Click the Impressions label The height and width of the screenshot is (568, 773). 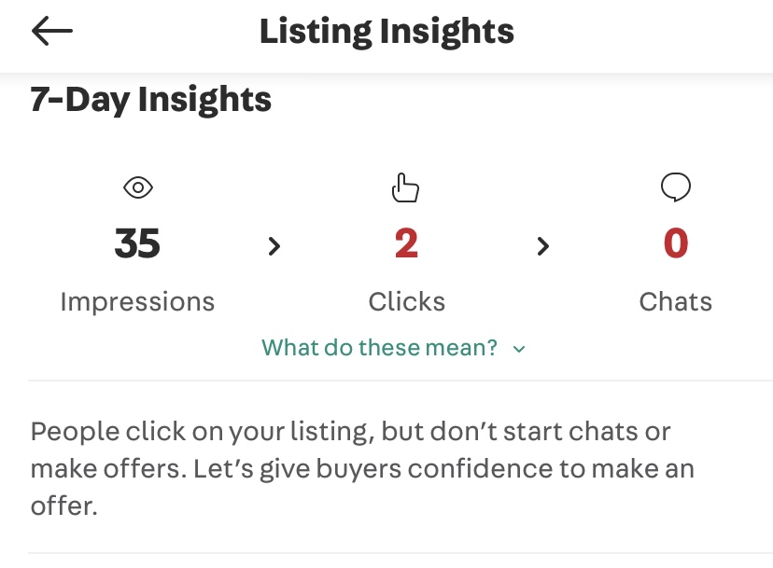pos(137,301)
